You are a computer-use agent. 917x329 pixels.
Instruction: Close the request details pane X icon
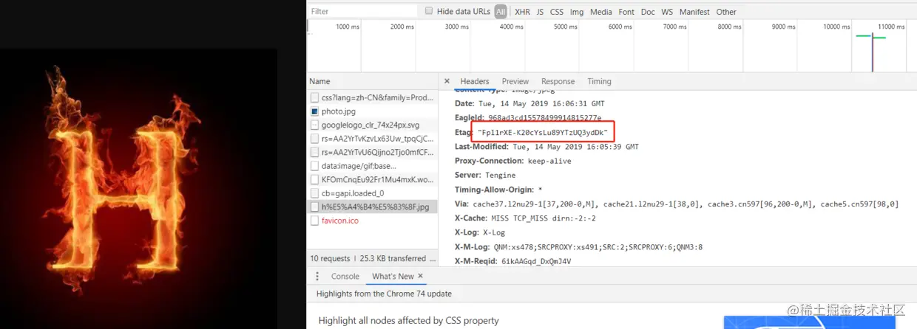click(x=447, y=81)
